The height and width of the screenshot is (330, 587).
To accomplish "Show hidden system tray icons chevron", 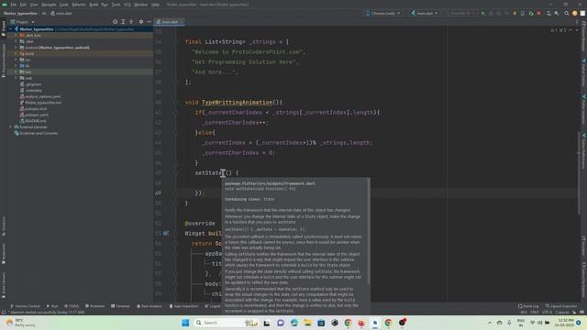I will coord(490,323).
